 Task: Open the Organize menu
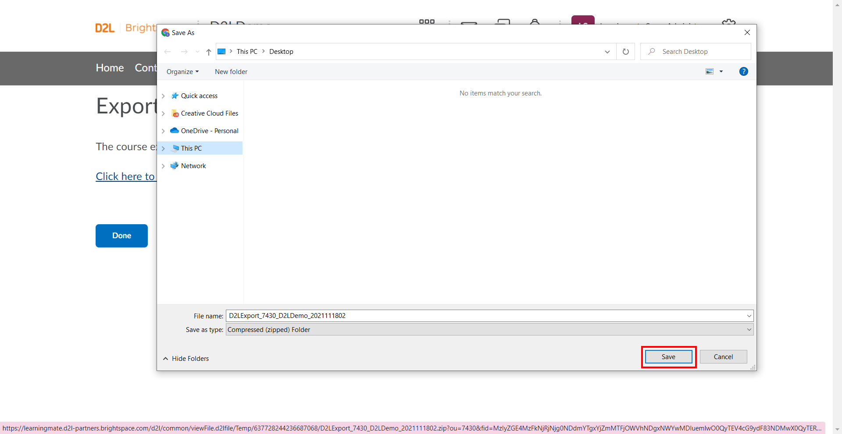(x=182, y=72)
